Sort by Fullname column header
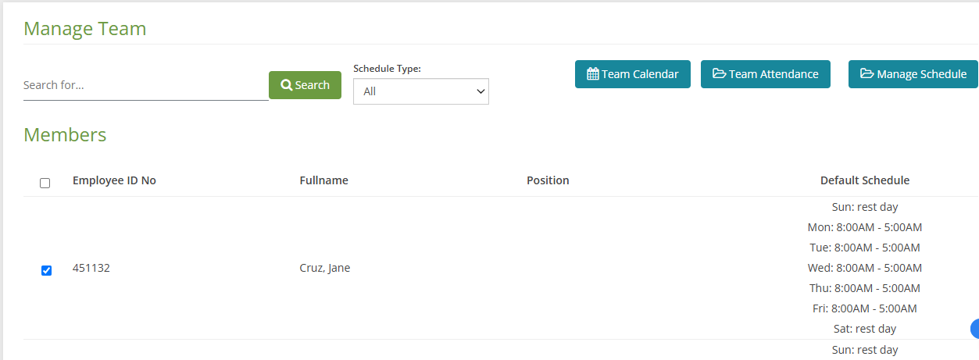Screen dimensions: 979x360 pos(324,180)
